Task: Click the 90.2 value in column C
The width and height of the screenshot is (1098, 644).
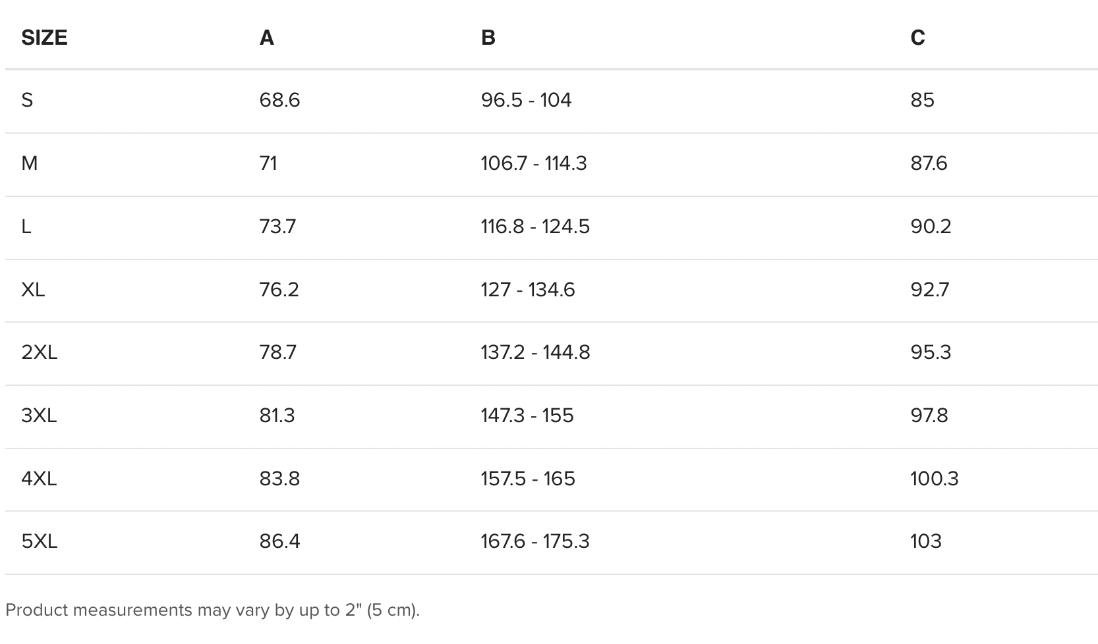Action: coord(931,227)
